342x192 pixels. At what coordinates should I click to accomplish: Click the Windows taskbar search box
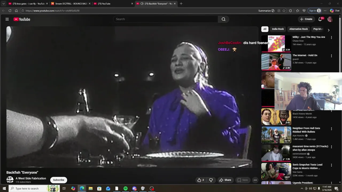pos(34,189)
